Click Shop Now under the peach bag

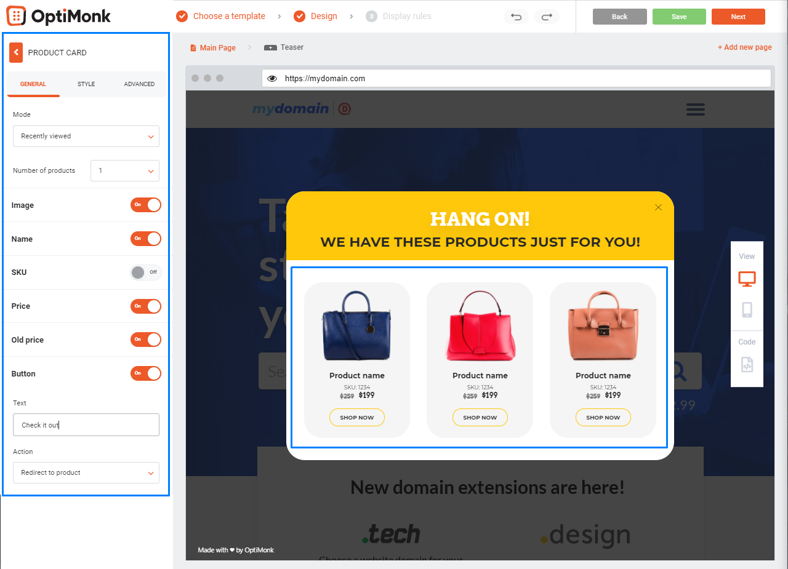(x=603, y=418)
